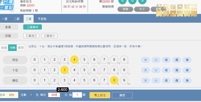The height and width of the screenshot is (102, 201).
Task: Pick number 2 in 個位 row
Action: click(54, 80)
